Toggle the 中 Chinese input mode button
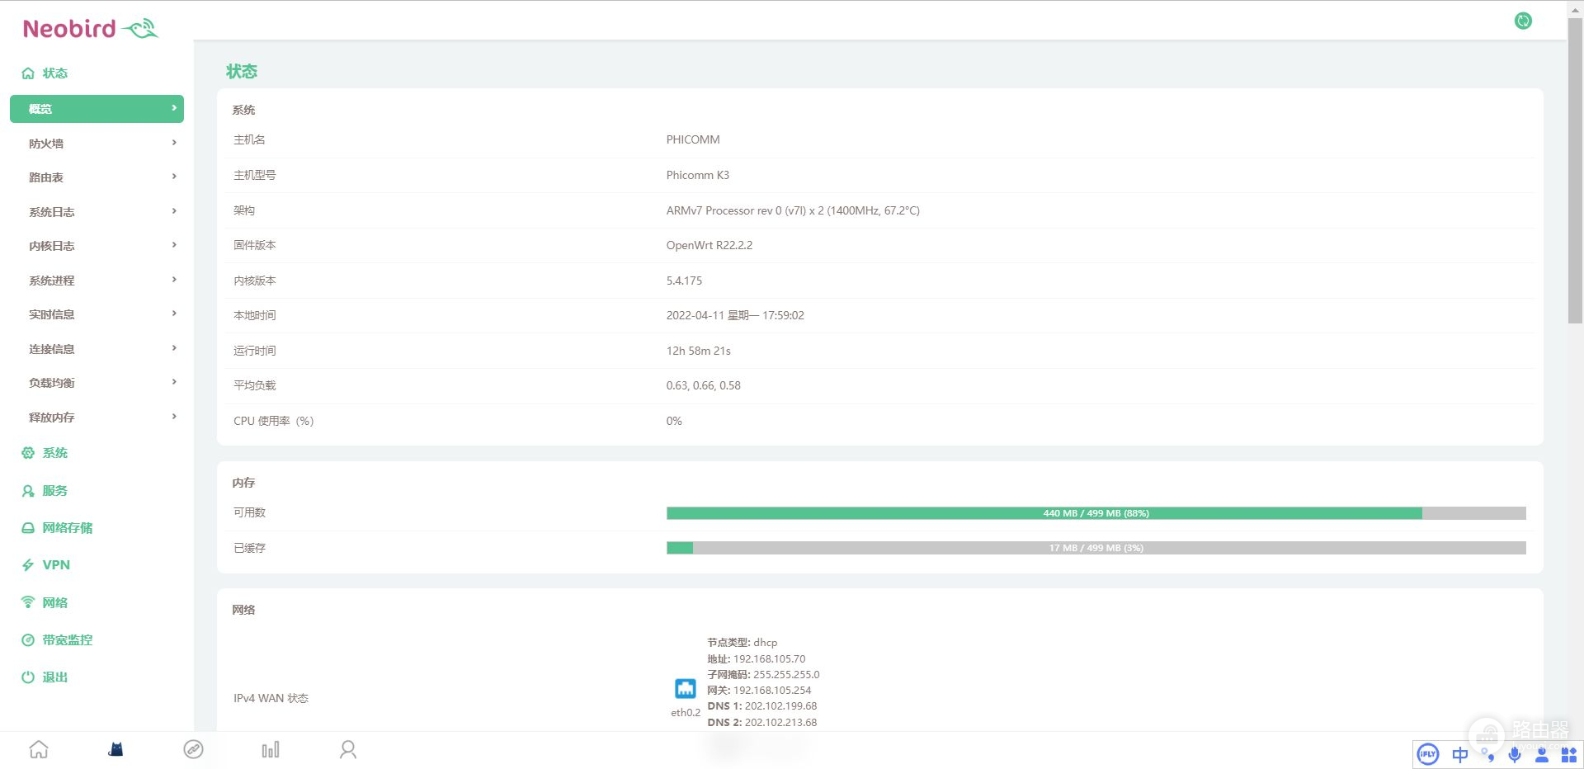The width and height of the screenshot is (1584, 769). coord(1460,754)
